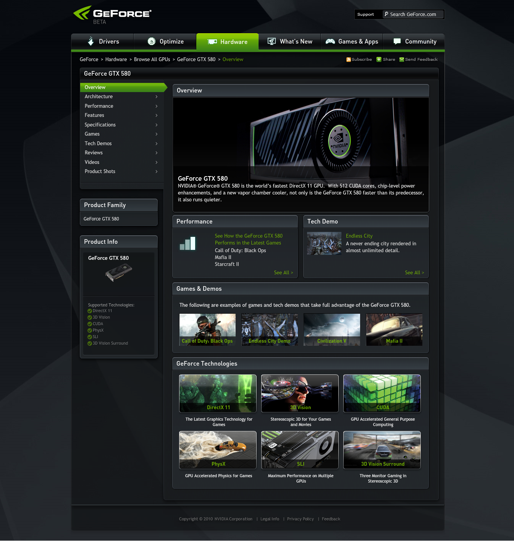Expand the Tech Demos sidebar arrow
The height and width of the screenshot is (541, 514).
click(157, 144)
